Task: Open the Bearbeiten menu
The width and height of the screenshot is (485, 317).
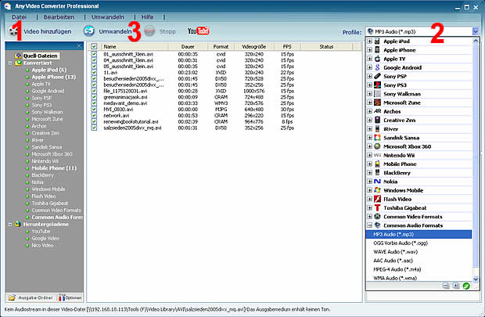Action: 59,17
